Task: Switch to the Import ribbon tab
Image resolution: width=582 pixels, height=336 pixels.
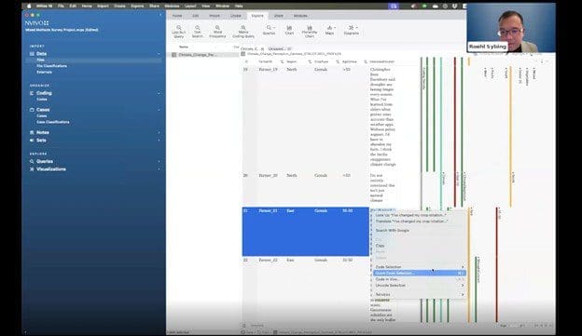Action: point(215,16)
